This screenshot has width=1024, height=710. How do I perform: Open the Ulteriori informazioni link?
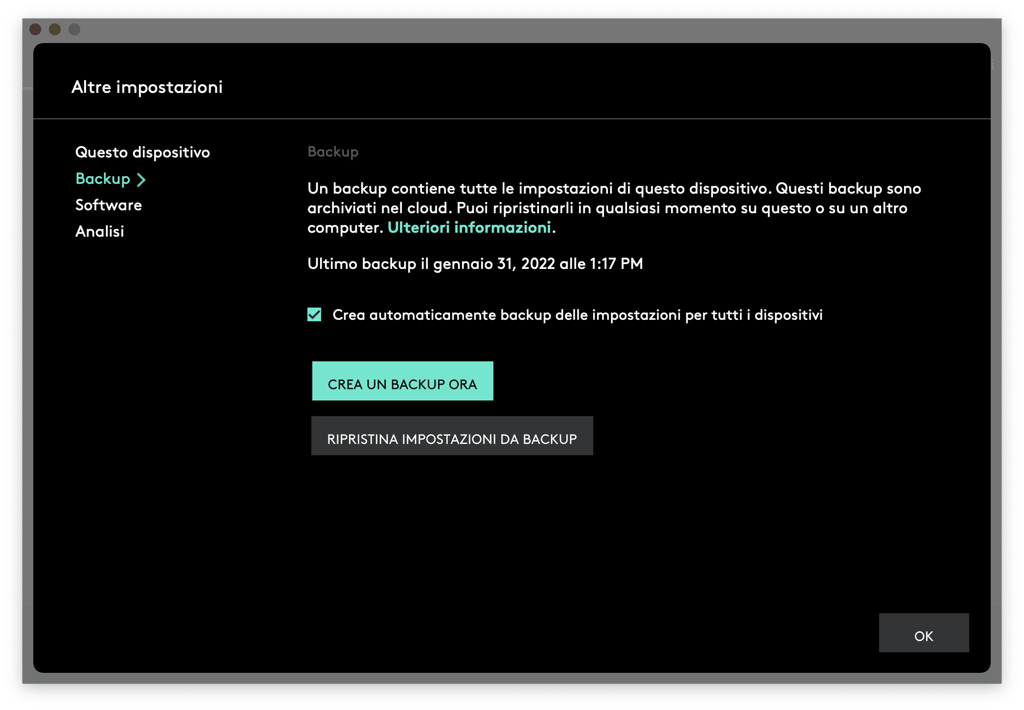point(469,227)
